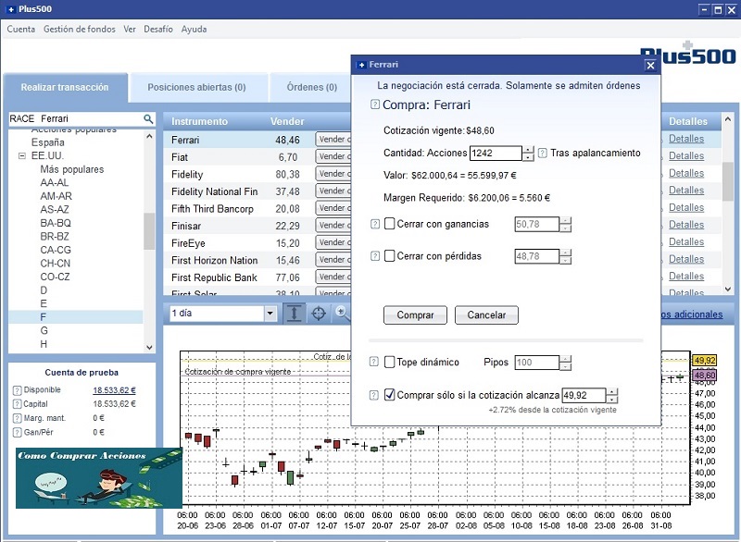The image size is (741, 542).
Task: Select Realizar transacción tab
Action: click(x=65, y=87)
